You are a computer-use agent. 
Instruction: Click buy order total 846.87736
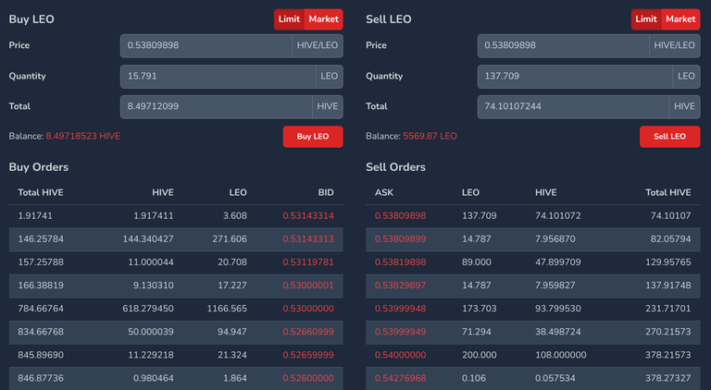41,378
